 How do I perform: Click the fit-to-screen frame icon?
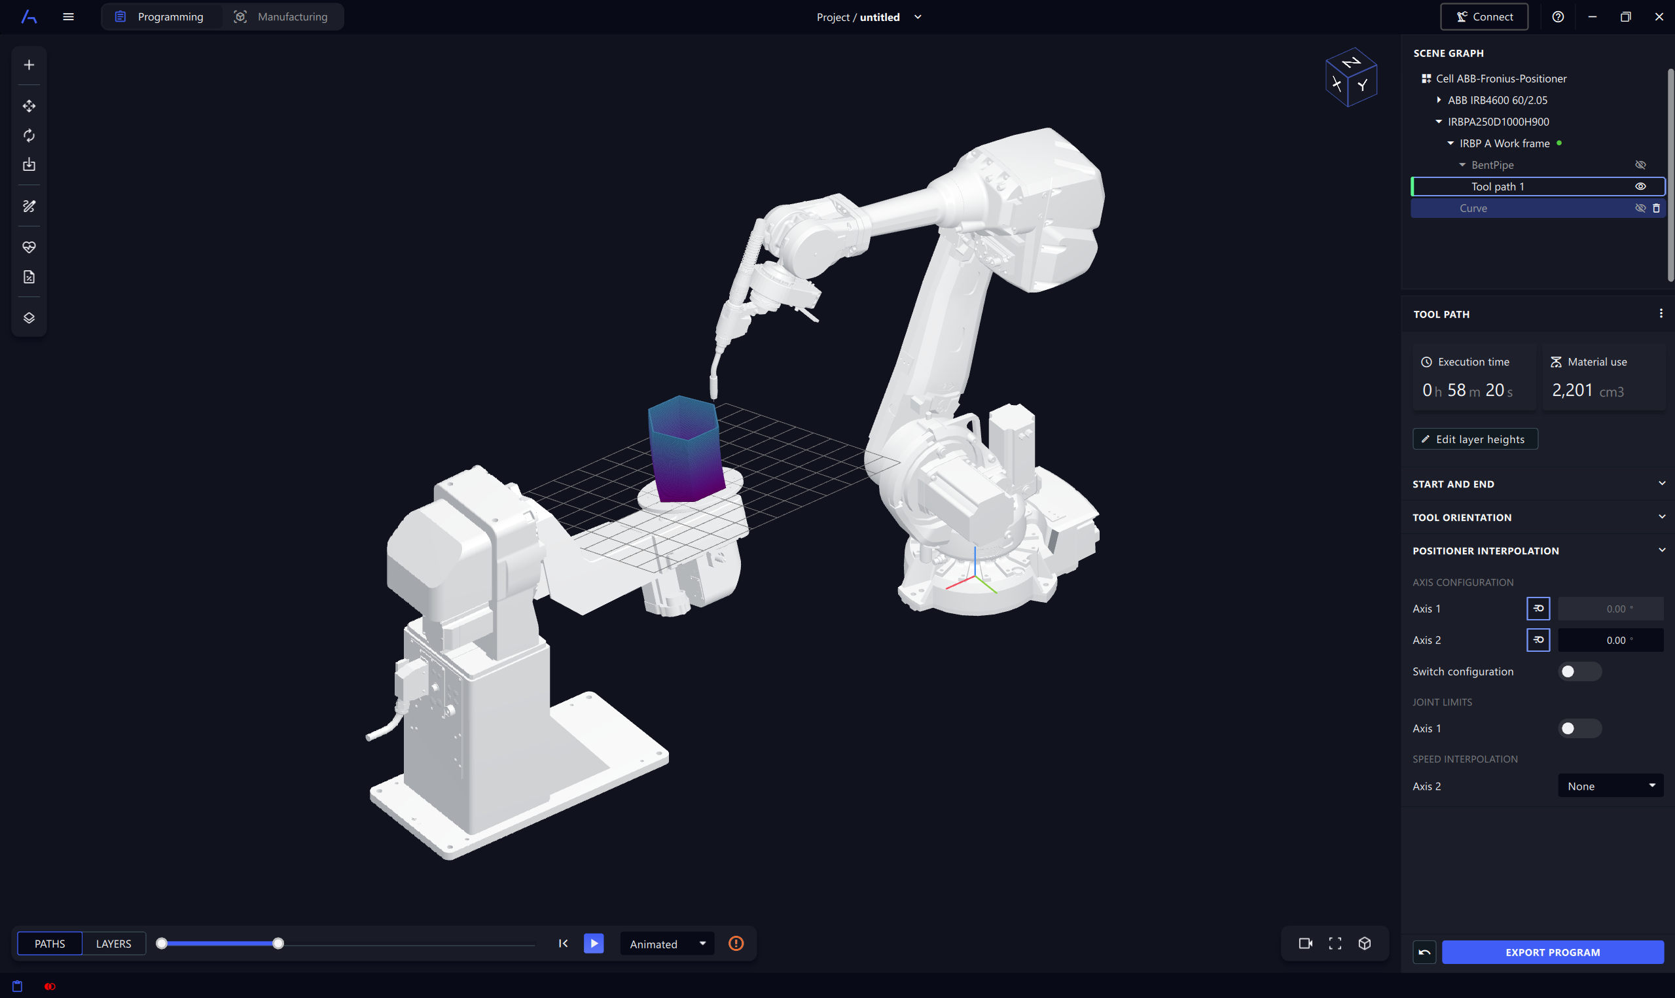click(x=1335, y=943)
